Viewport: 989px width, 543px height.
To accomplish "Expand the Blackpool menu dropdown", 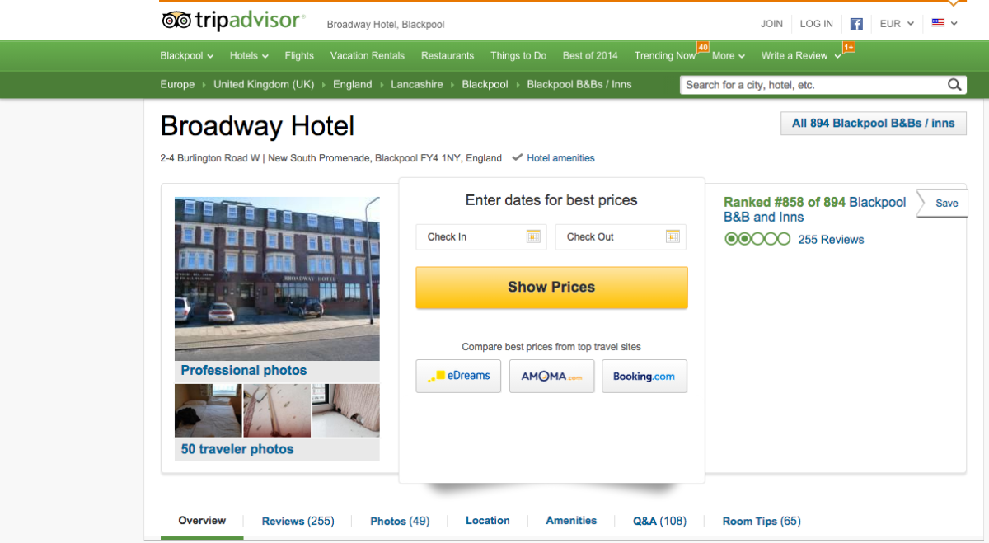I will click(x=187, y=56).
